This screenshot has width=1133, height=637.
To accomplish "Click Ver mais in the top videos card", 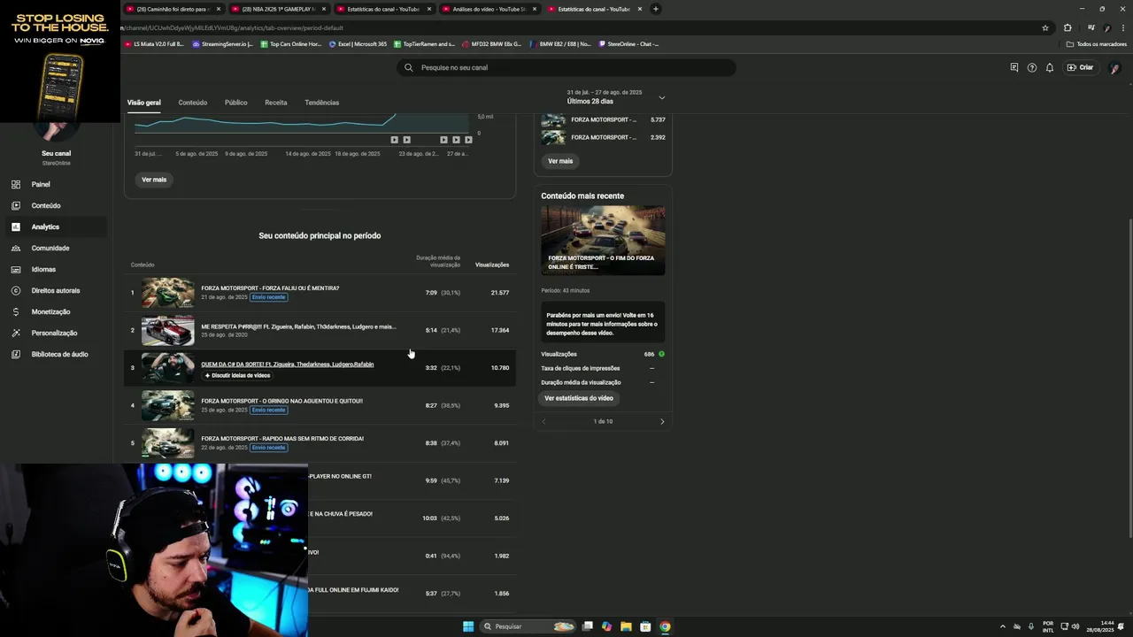I will click(560, 161).
